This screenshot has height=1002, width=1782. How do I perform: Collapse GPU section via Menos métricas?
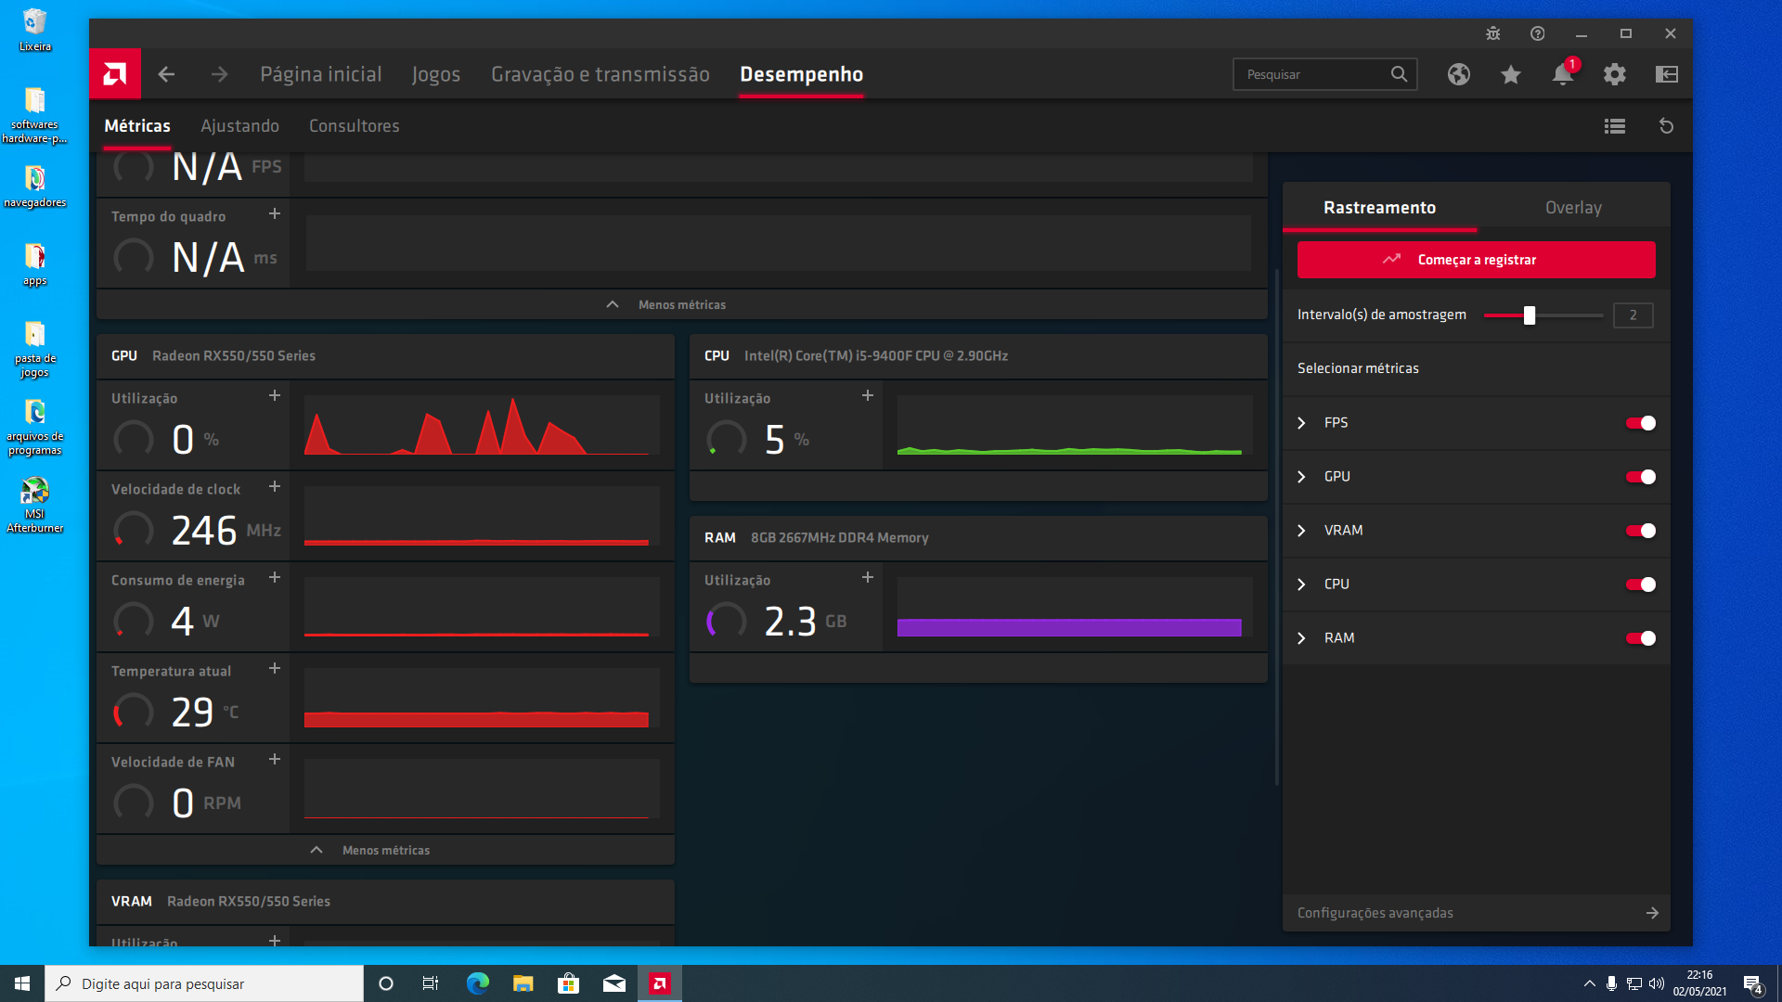[385, 850]
